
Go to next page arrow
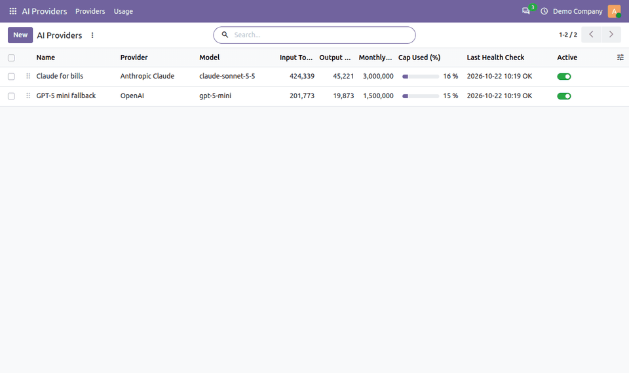pyautogui.click(x=611, y=35)
